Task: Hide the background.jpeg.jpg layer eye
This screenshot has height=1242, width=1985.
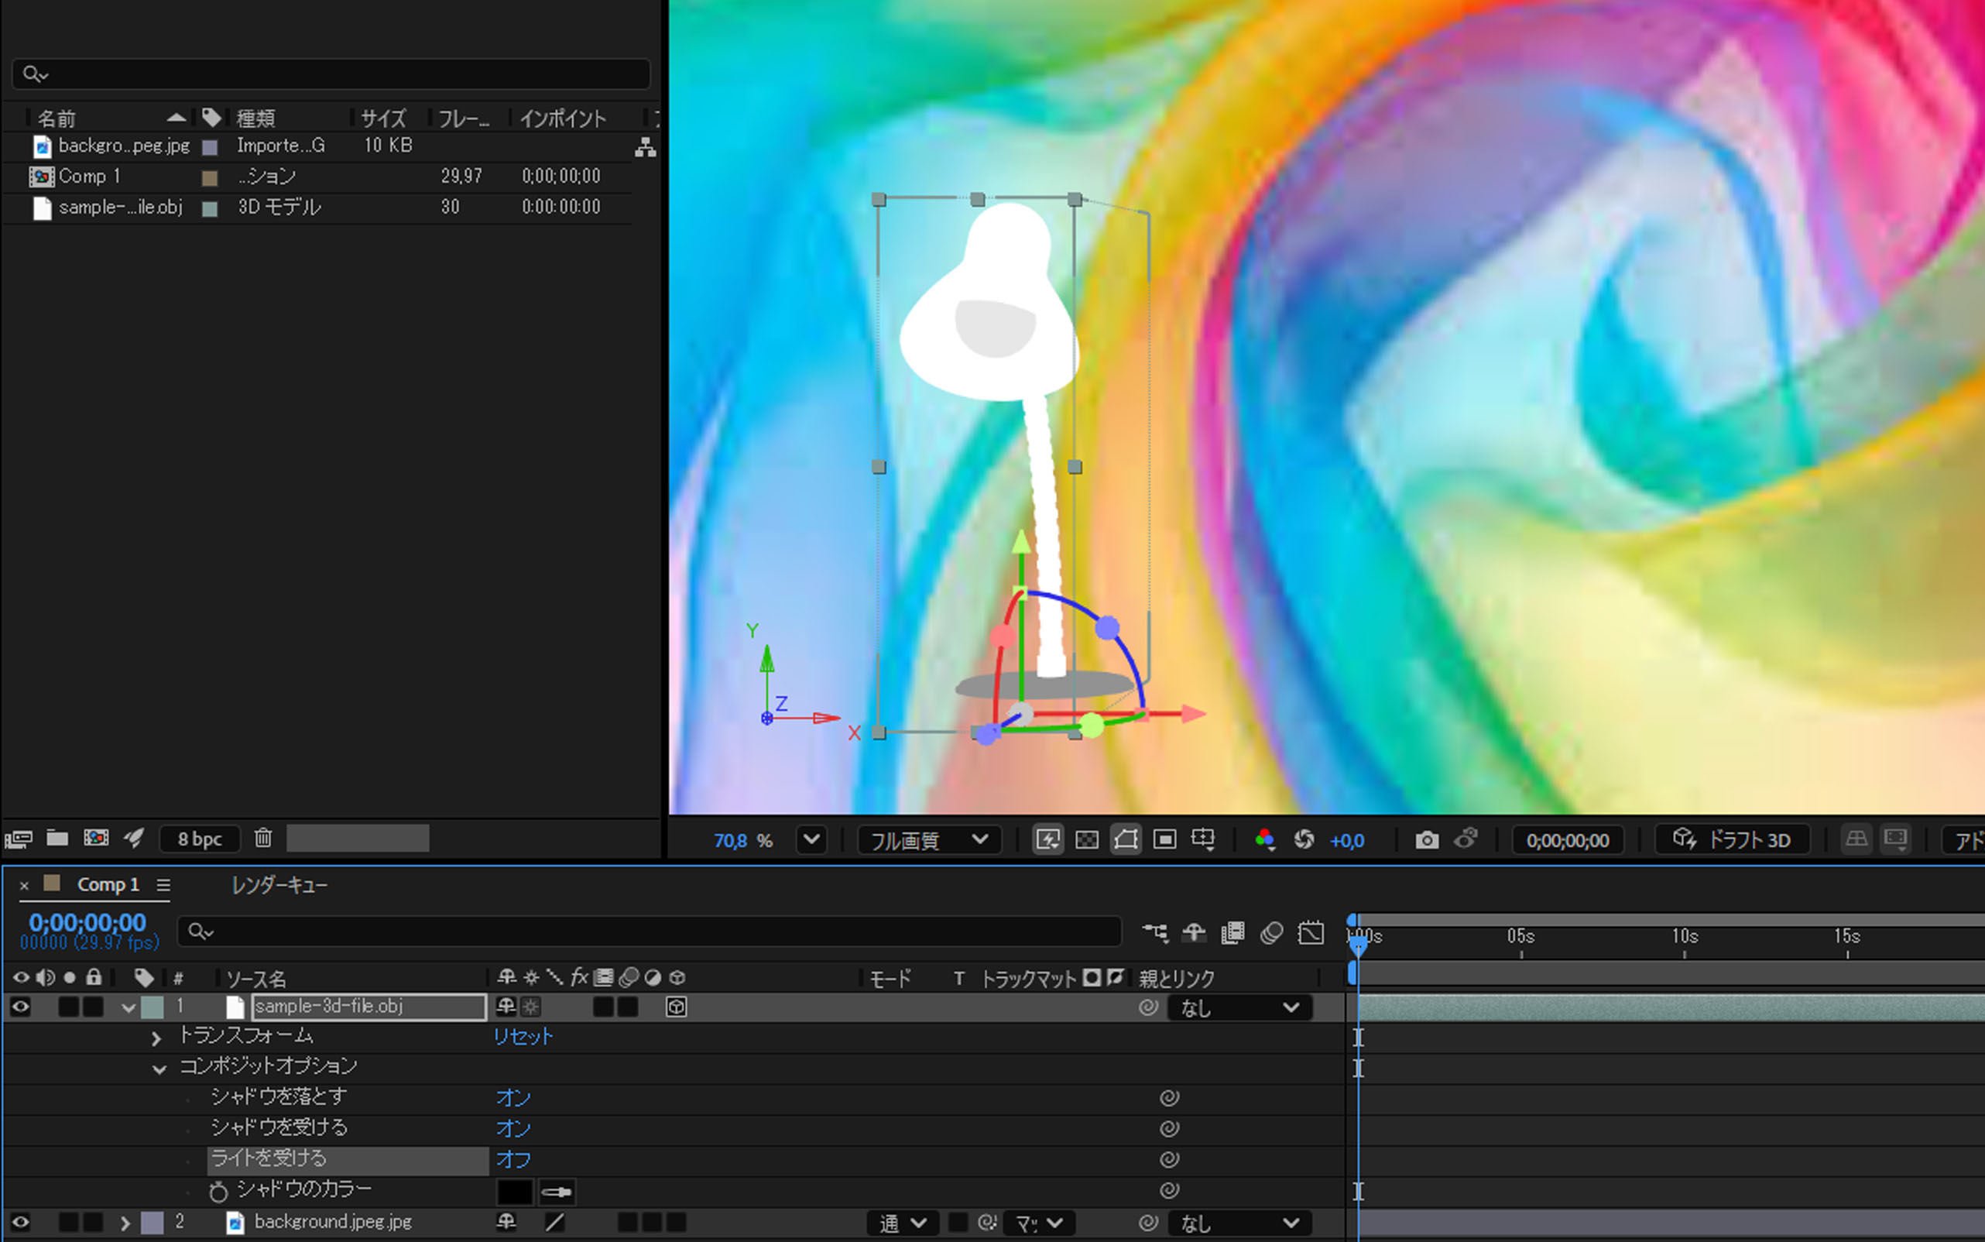Action: tap(21, 1223)
